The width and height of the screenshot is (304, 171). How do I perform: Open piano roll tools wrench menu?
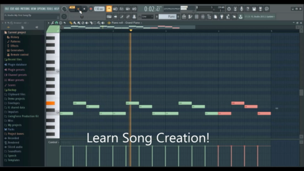52,23
